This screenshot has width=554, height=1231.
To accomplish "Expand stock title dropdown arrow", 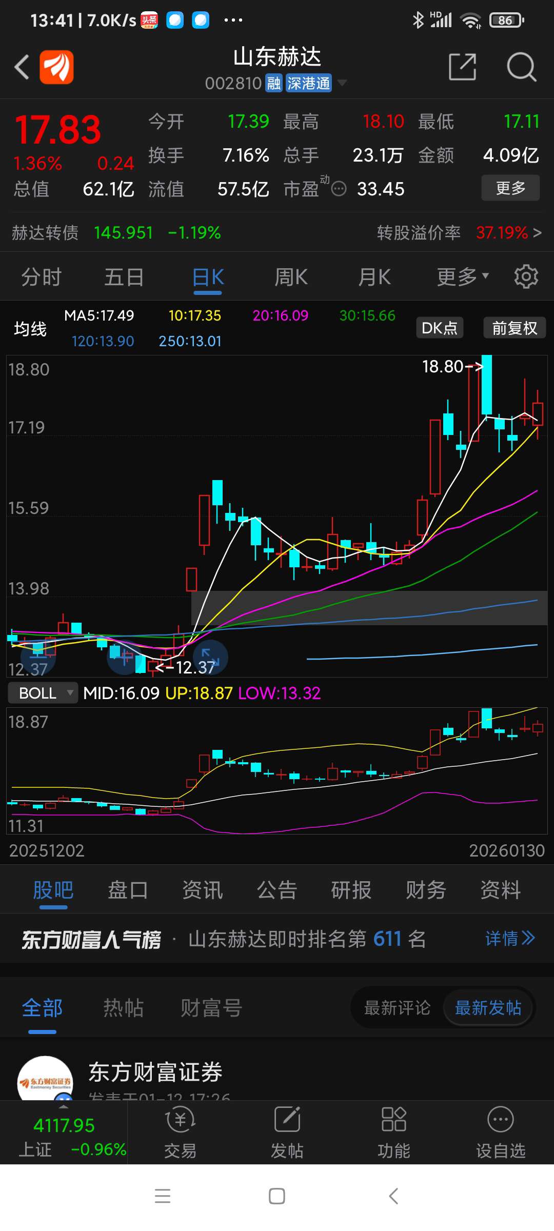I will (x=342, y=83).
